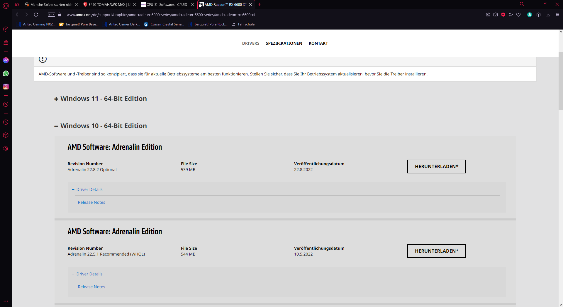
Task: Open the be quiet! Pure Rock bookmark
Action: 208,24
